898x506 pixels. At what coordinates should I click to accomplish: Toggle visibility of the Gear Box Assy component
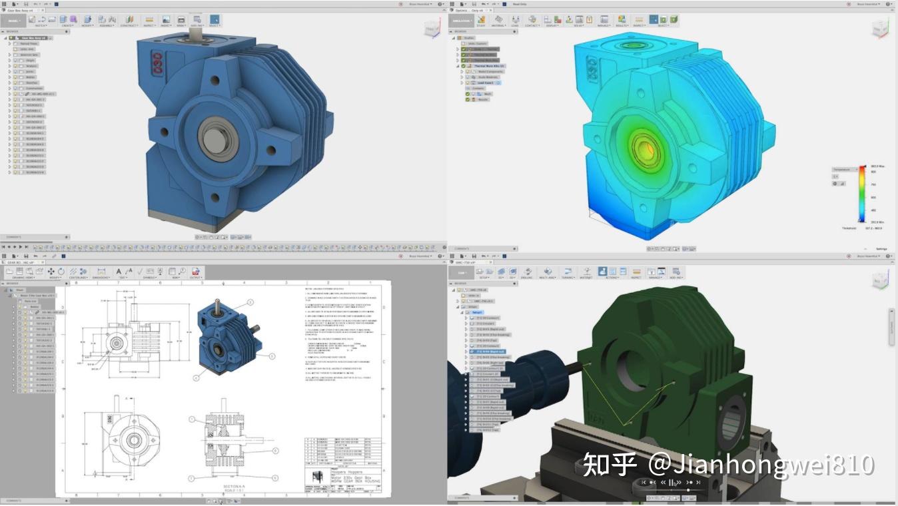tap(12, 37)
